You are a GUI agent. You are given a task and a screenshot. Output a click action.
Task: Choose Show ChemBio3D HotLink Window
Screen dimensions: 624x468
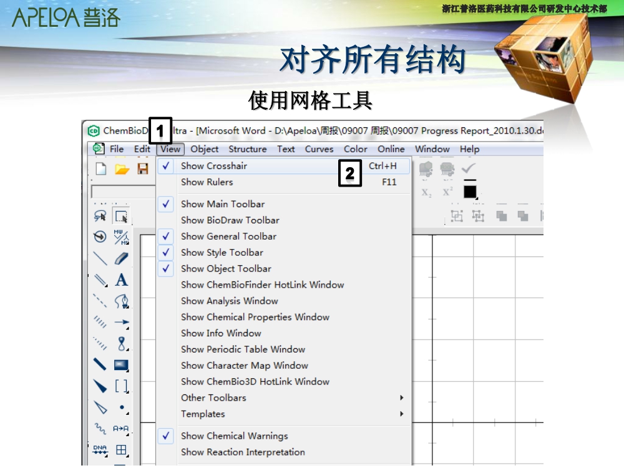coord(283,382)
